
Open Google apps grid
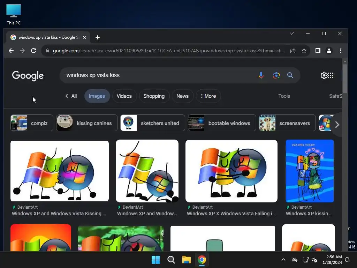tap(331, 75)
